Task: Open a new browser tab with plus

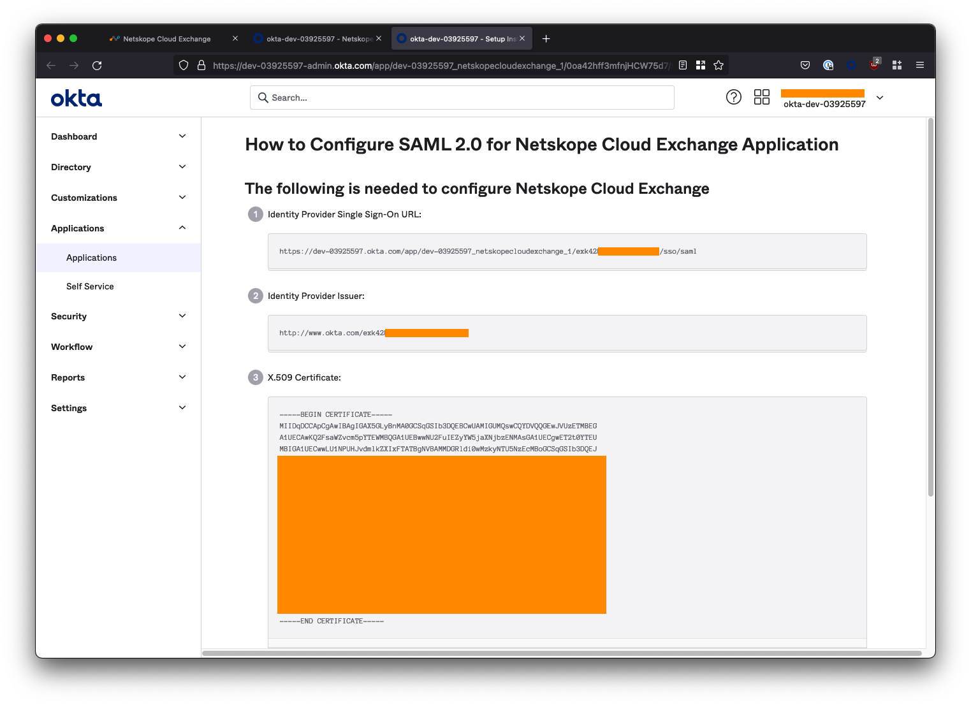Action: 546,39
